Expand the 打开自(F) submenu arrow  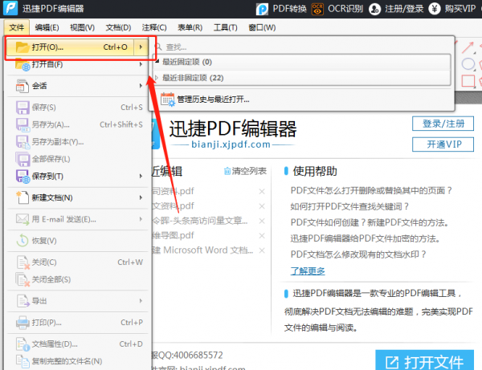[141, 64]
